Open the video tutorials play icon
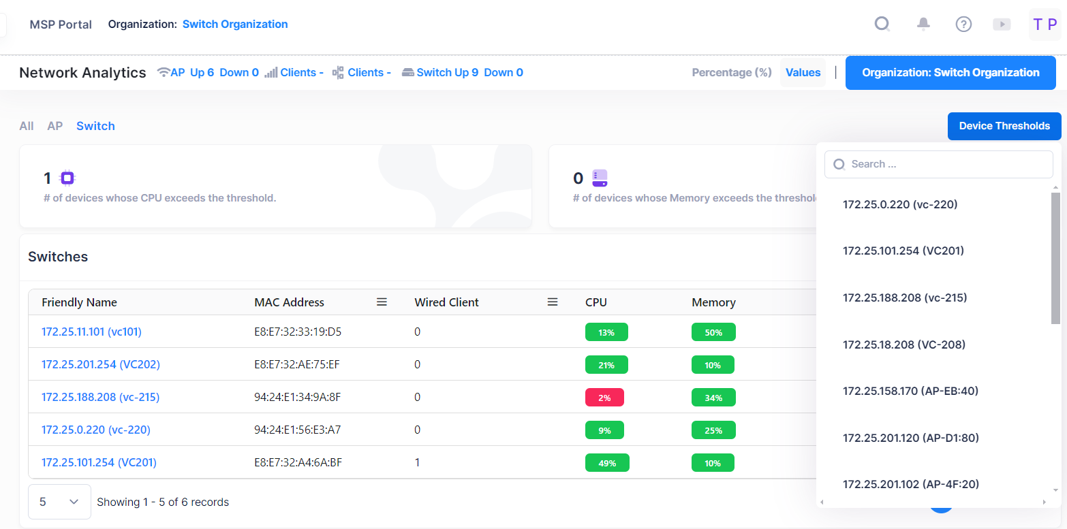This screenshot has width=1067, height=529. click(x=1002, y=25)
